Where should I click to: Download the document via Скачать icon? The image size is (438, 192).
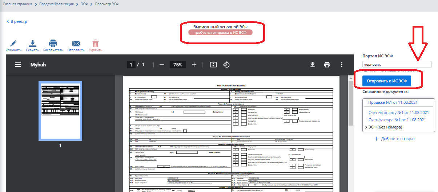pos(32,44)
